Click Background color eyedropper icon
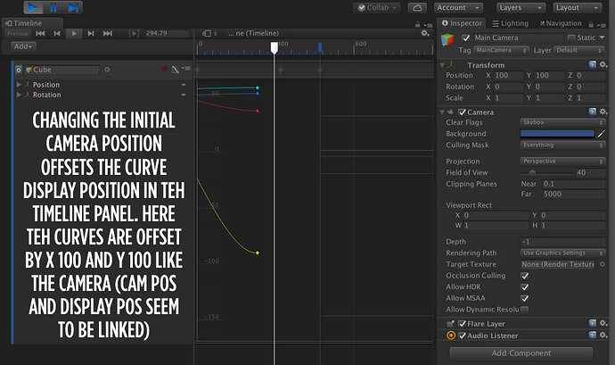Viewport: 615px width, 365px height. (x=601, y=134)
